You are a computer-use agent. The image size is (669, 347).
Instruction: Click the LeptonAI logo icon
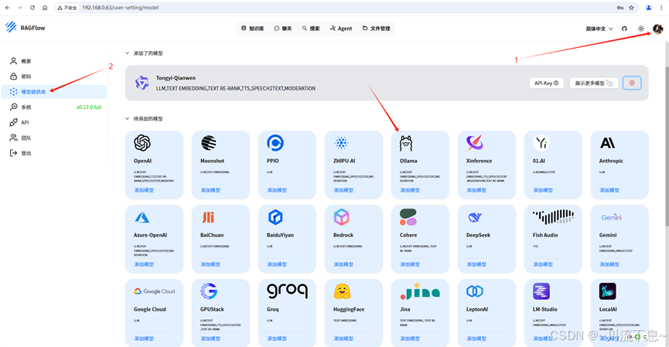click(474, 291)
